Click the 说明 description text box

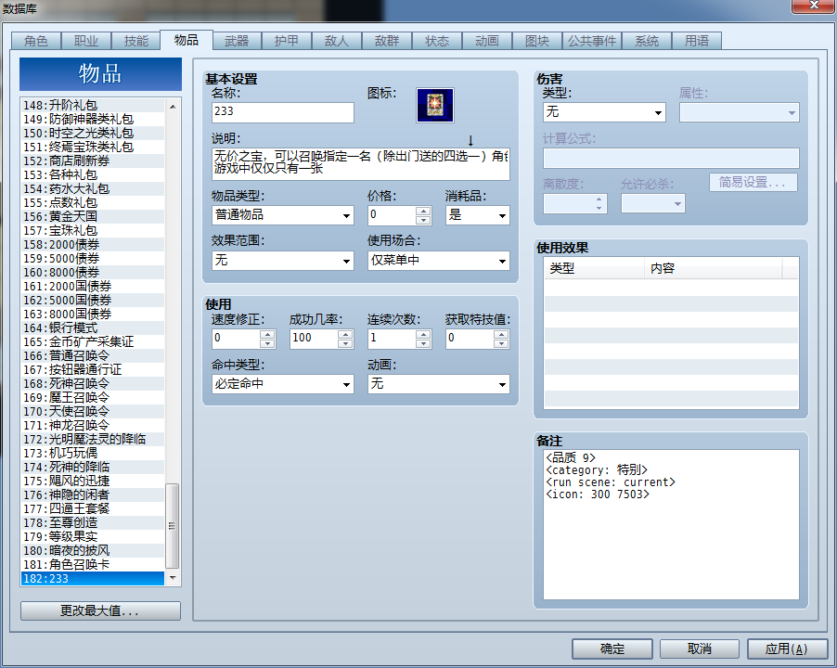[360, 164]
